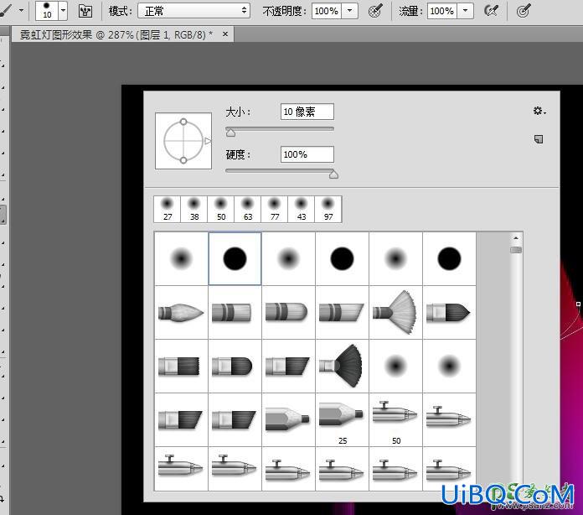Select recent brush sized 27
Image resolution: width=583 pixels, height=515 pixels.
168,210
